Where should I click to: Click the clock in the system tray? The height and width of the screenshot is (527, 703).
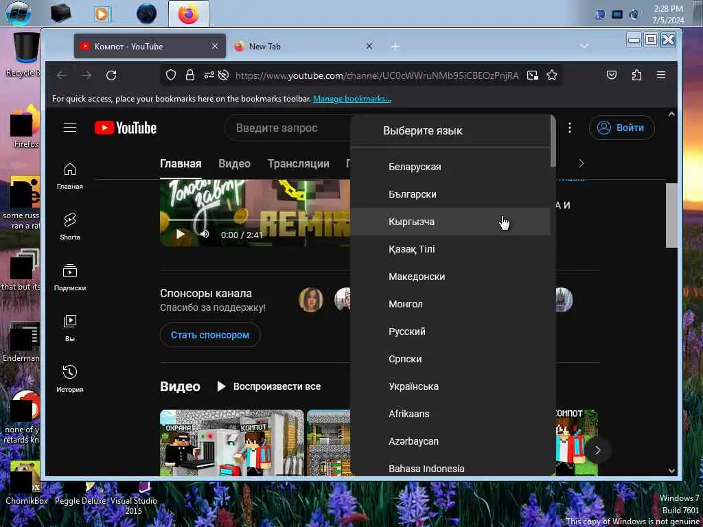(668, 14)
